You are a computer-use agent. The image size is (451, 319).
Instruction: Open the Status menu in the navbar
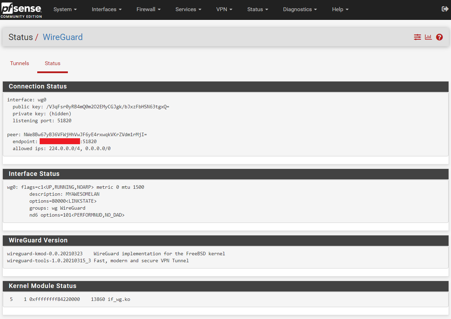258,9
